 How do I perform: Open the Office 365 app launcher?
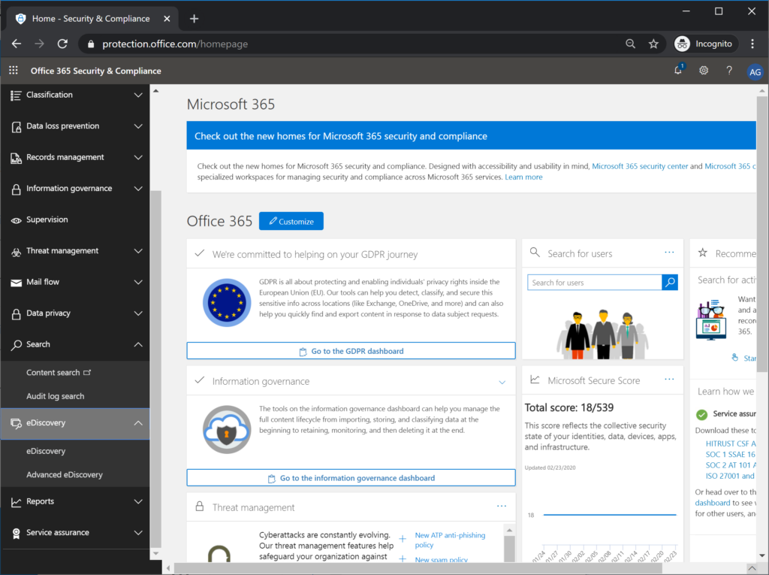click(x=13, y=70)
